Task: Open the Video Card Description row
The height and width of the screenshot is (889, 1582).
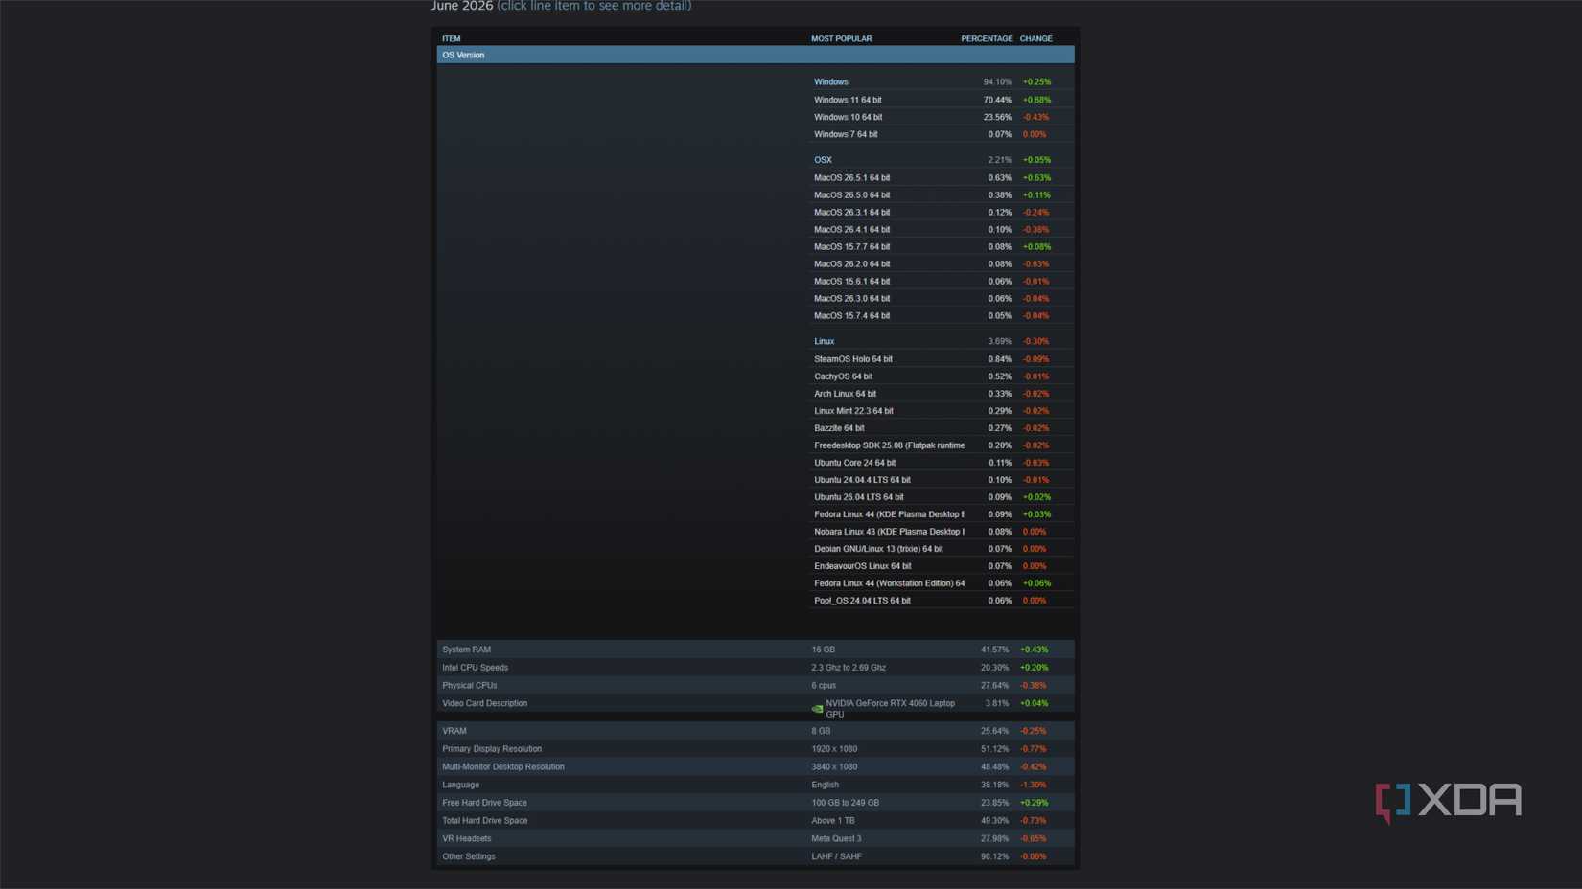Action: coord(756,708)
